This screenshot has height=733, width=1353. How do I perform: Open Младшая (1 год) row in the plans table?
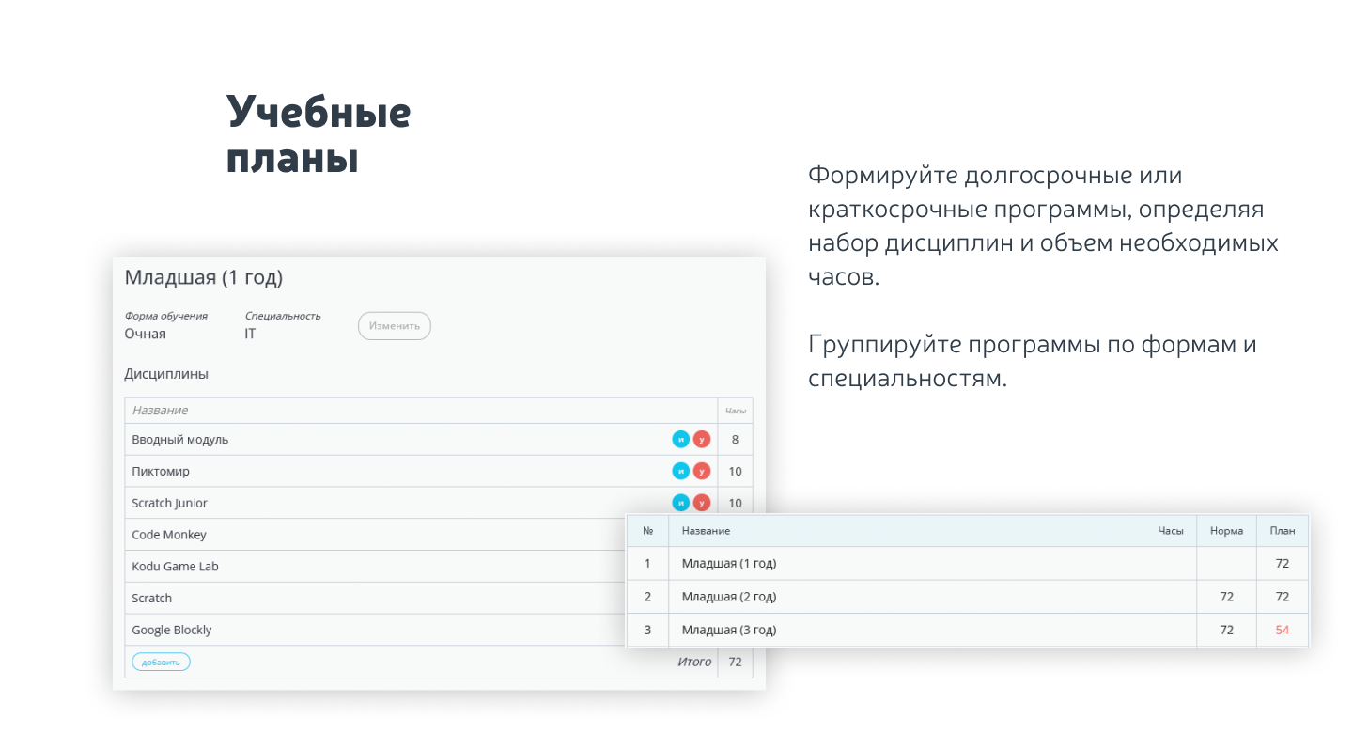(968, 564)
